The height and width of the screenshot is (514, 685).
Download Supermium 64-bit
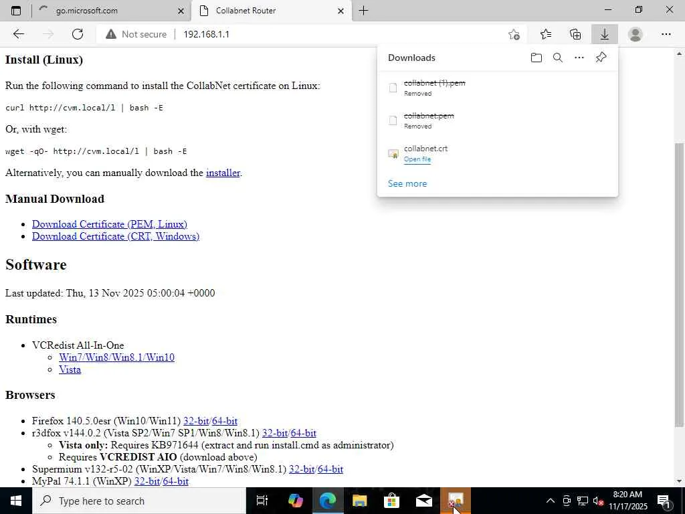tap(330, 469)
